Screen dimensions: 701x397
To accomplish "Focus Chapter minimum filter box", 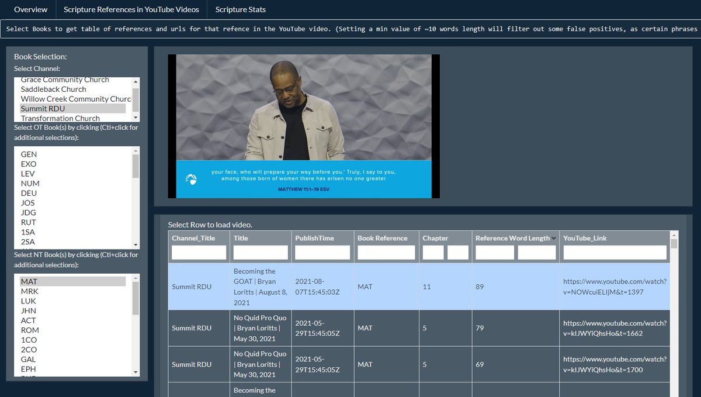I will (433, 253).
